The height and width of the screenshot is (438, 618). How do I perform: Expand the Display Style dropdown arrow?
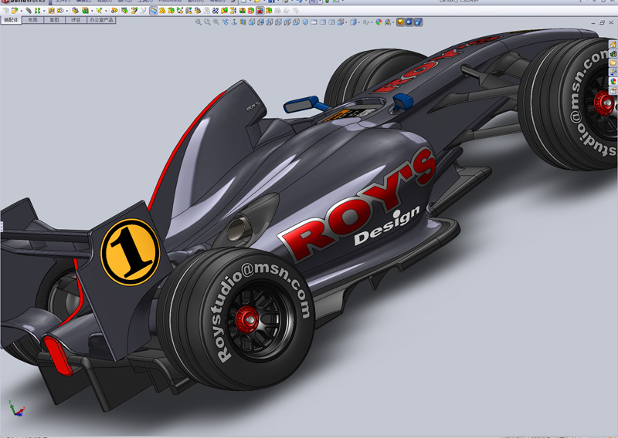coord(358,22)
